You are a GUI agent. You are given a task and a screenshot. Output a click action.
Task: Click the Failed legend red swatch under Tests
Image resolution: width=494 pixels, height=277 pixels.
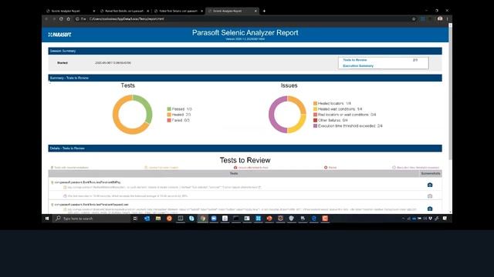tap(169, 120)
